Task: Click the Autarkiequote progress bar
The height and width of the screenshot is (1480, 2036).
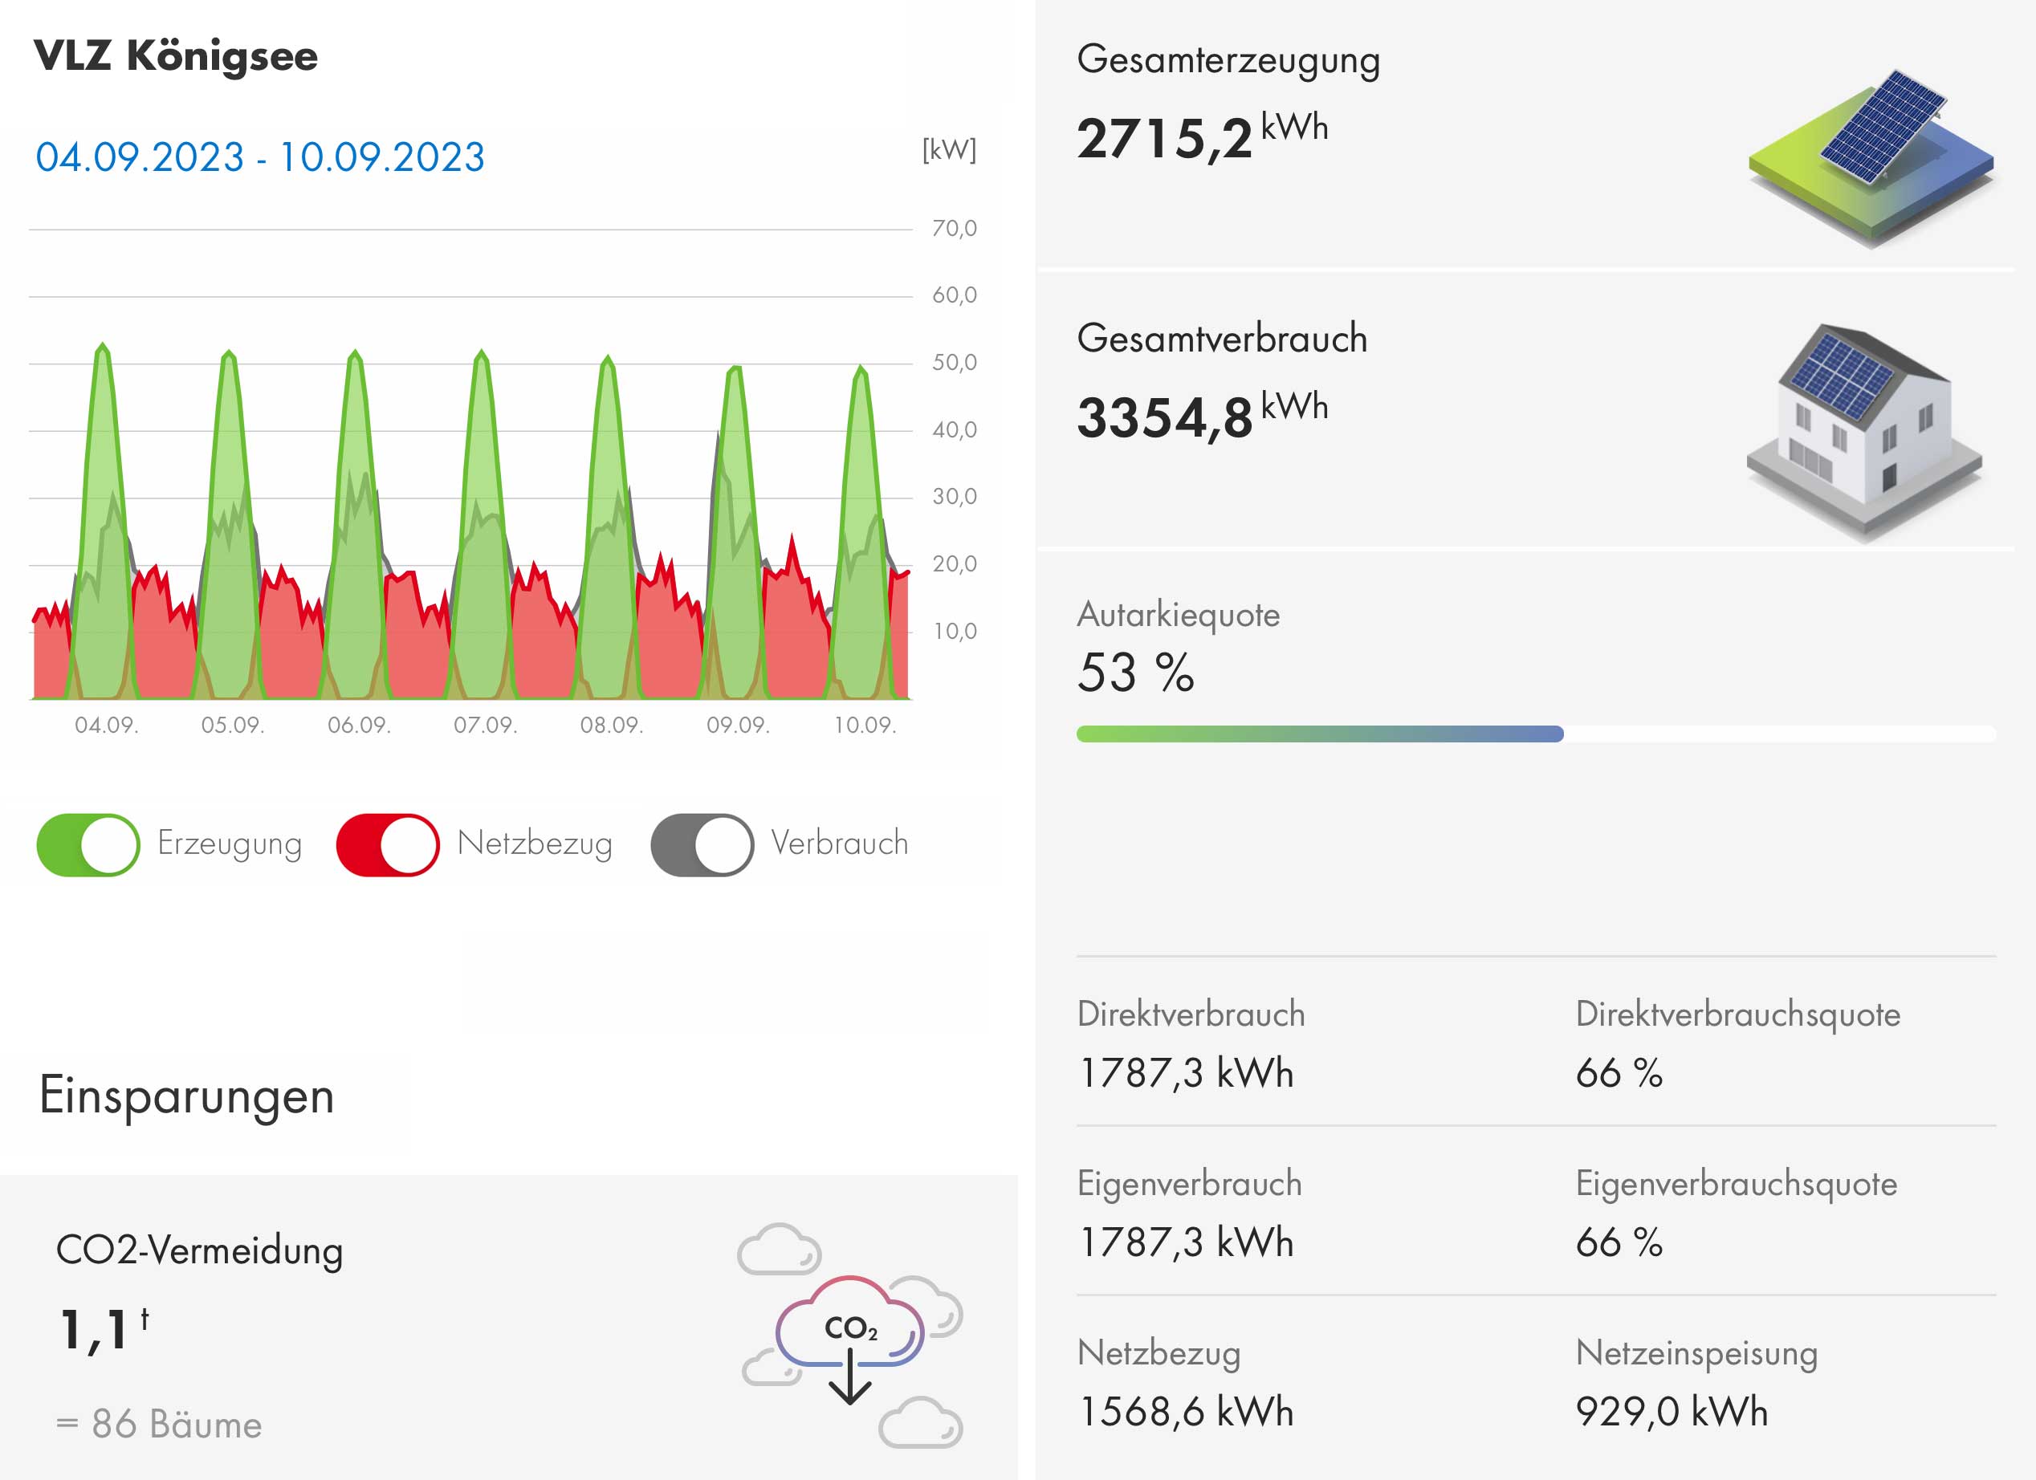Action: [1535, 734]
